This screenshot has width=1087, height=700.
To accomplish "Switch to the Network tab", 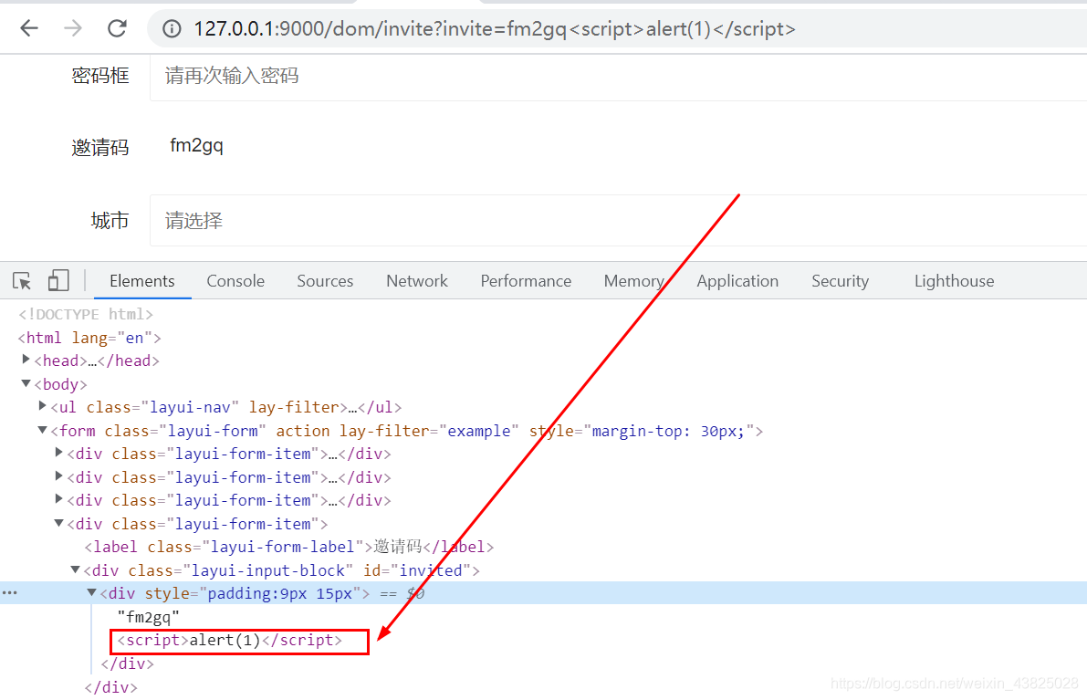I will [416, 281].
